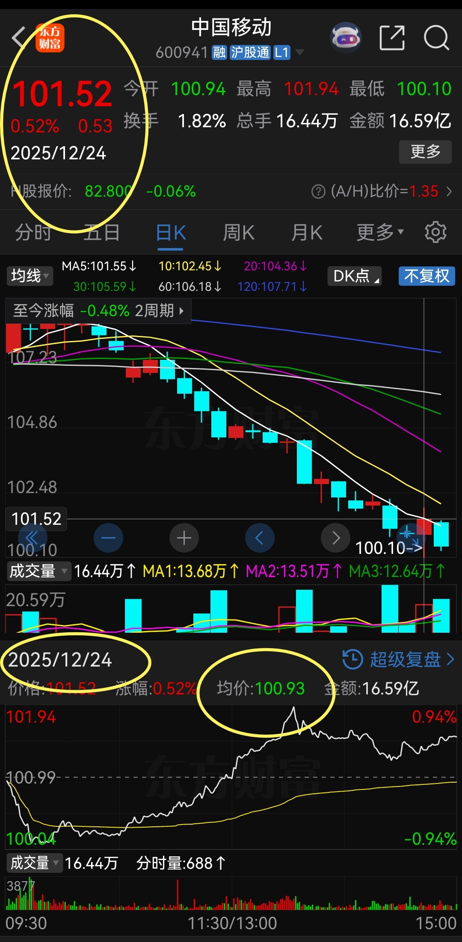
Task: Tap the 更多 button under quote data
Action: 425,152
